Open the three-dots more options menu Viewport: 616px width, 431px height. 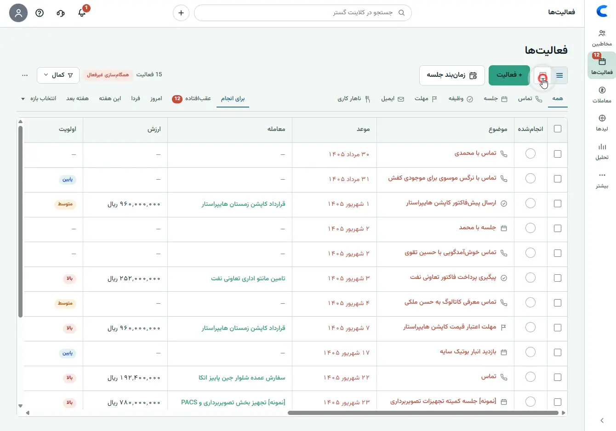[x=25, y=75]
